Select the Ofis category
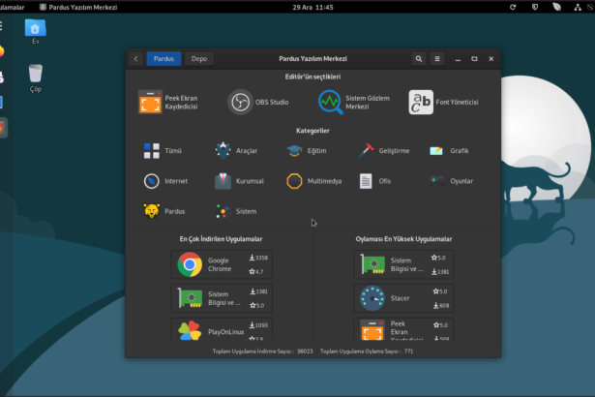The image size is (595, 397). [374, 181]
